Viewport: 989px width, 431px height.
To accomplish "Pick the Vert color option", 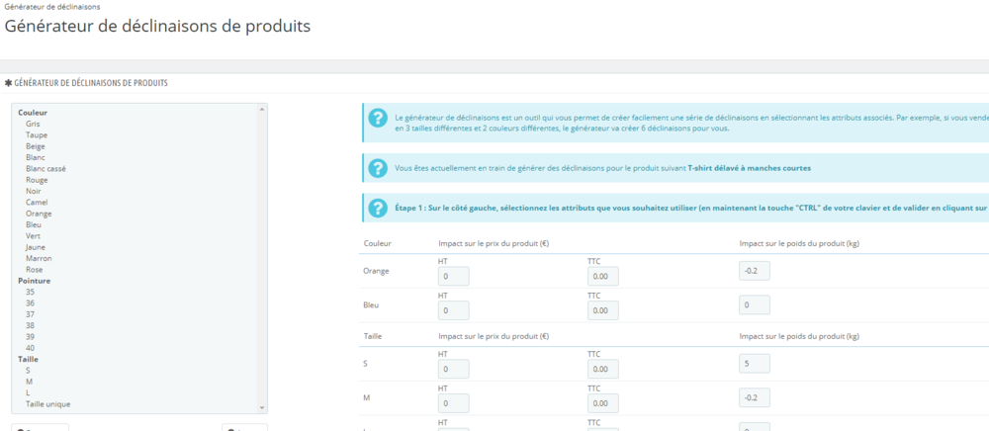I will pyautogui.click(x=34, y=235).
